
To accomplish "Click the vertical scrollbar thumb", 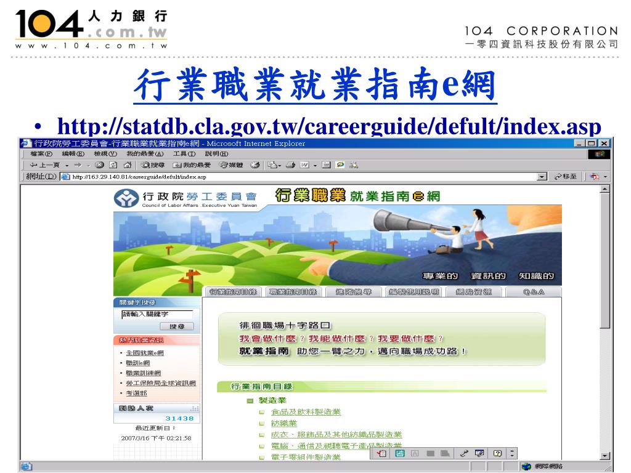I will (x=605, y=261).
